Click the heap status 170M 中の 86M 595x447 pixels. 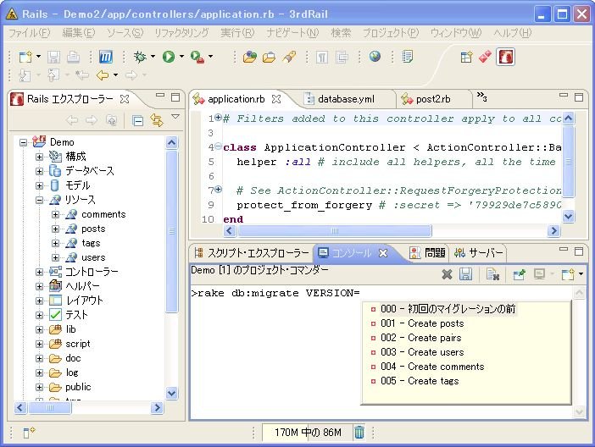308,433
